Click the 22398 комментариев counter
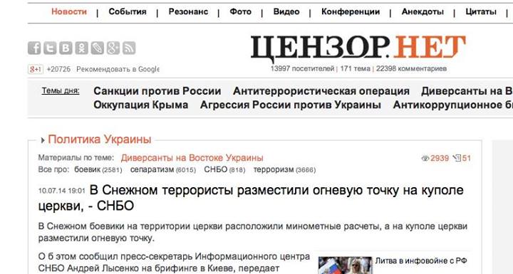This screenshot has height=274, width=513. pos(411,68)
